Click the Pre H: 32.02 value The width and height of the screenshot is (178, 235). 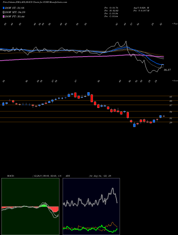tap(112, 11)
